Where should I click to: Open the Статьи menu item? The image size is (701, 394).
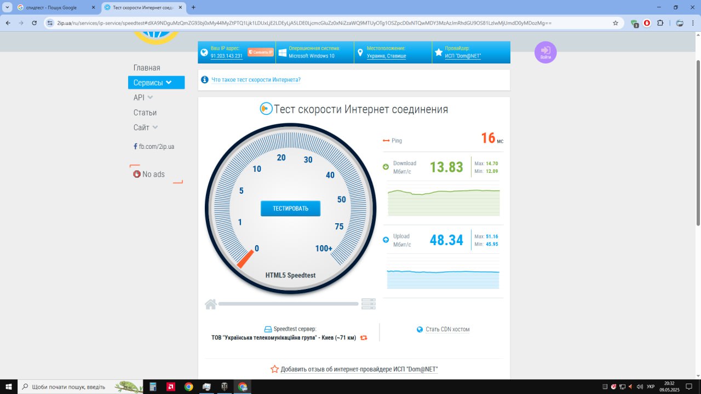pyautogui.click(x=145, y=113)
